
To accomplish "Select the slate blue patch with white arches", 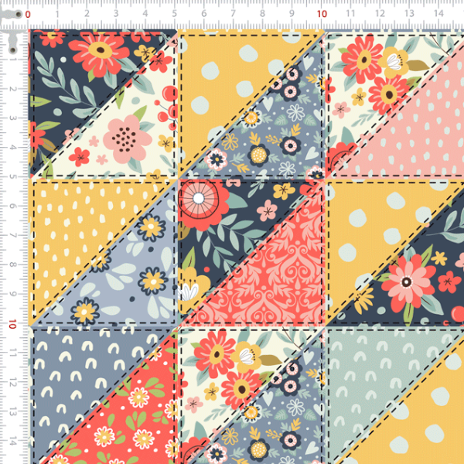I will pyautogui.click(x=77, y=363).
